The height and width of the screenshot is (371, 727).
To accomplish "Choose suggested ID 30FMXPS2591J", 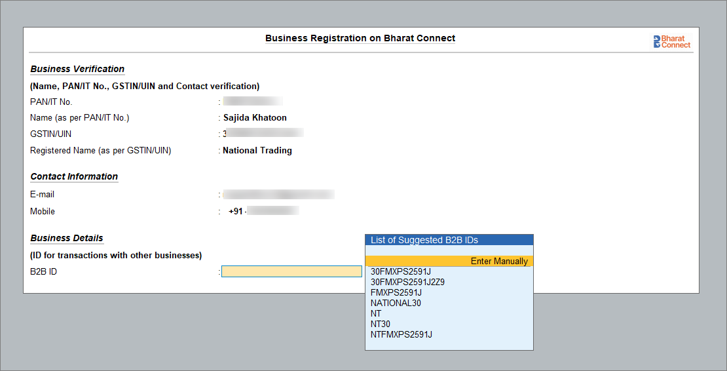I will pyautogui.click(x=400, y=271).
